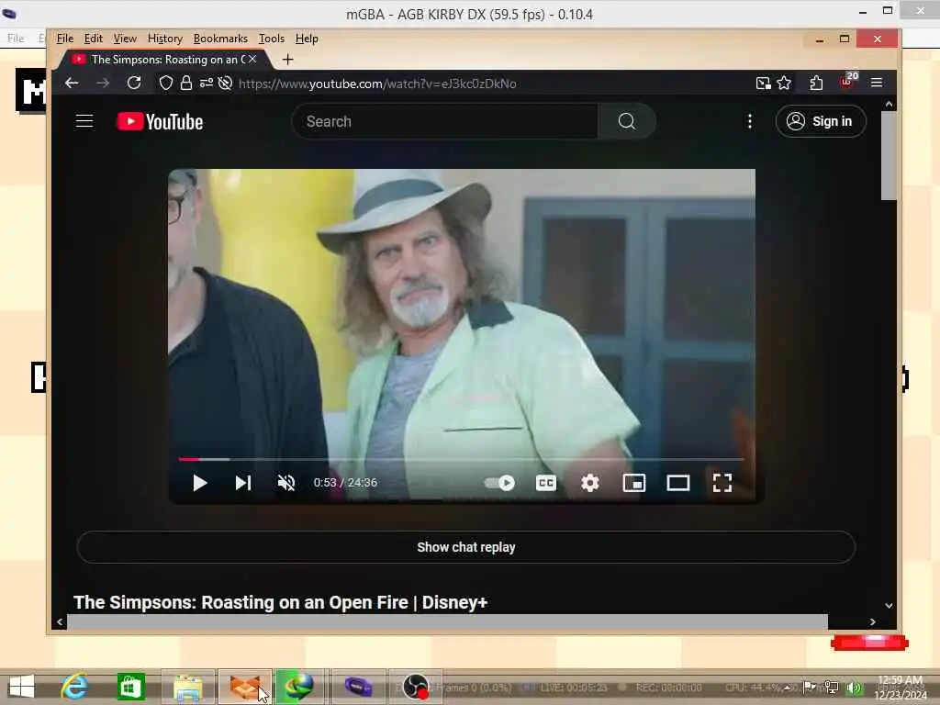Close the Simpsons YouTube tab
Screen dimensions: 940x705
pyautogui.click(x=252, y=59)
